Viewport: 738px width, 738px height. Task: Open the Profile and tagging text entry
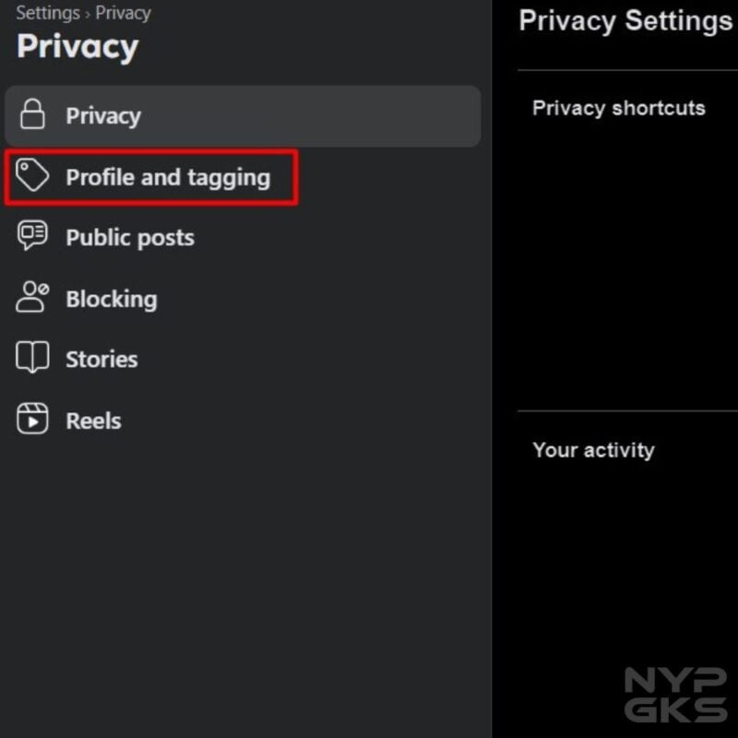(x=168, y=177)
